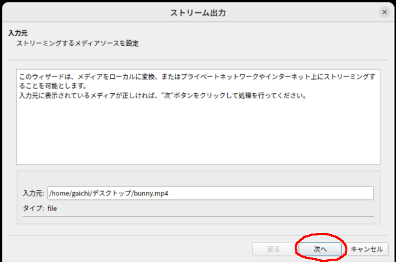Screen dimensions: 396x262
Task: Click the bold 入力元 heading
Action: (x=18, y=33)
